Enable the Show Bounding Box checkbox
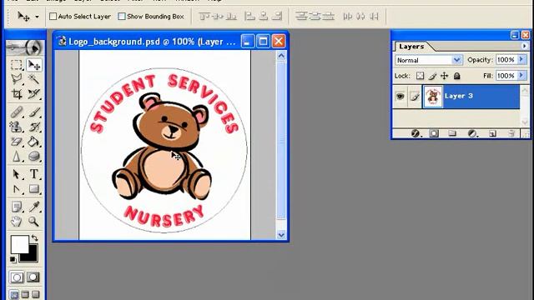 (x=122, y=17)
